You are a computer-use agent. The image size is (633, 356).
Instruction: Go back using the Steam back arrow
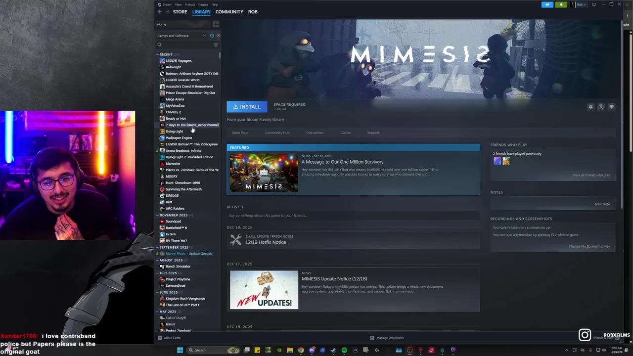[x=159, y=12]
